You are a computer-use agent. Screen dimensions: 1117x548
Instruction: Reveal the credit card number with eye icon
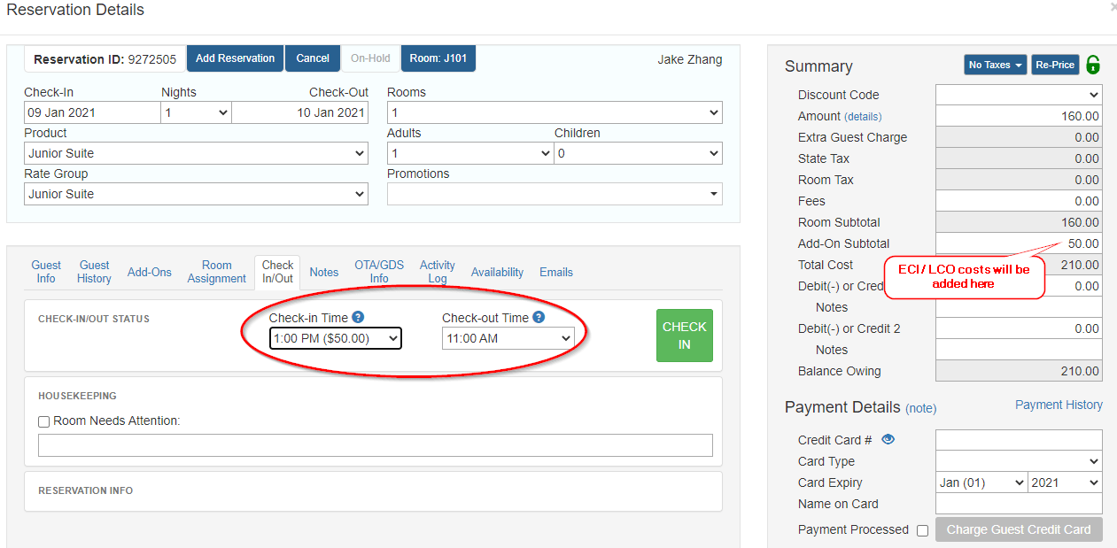pyautogui.click(x=888, y=439)
